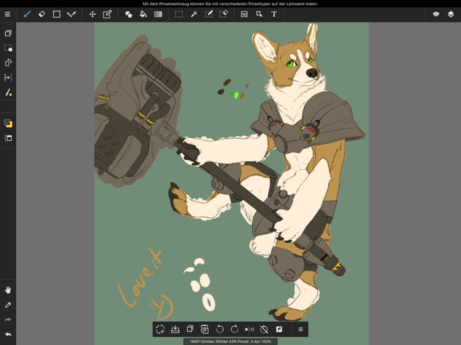Screen dimensions: 461x345
Task: Click the dashed selection lock icon in sidebar
Action: (x=8, y=48)
